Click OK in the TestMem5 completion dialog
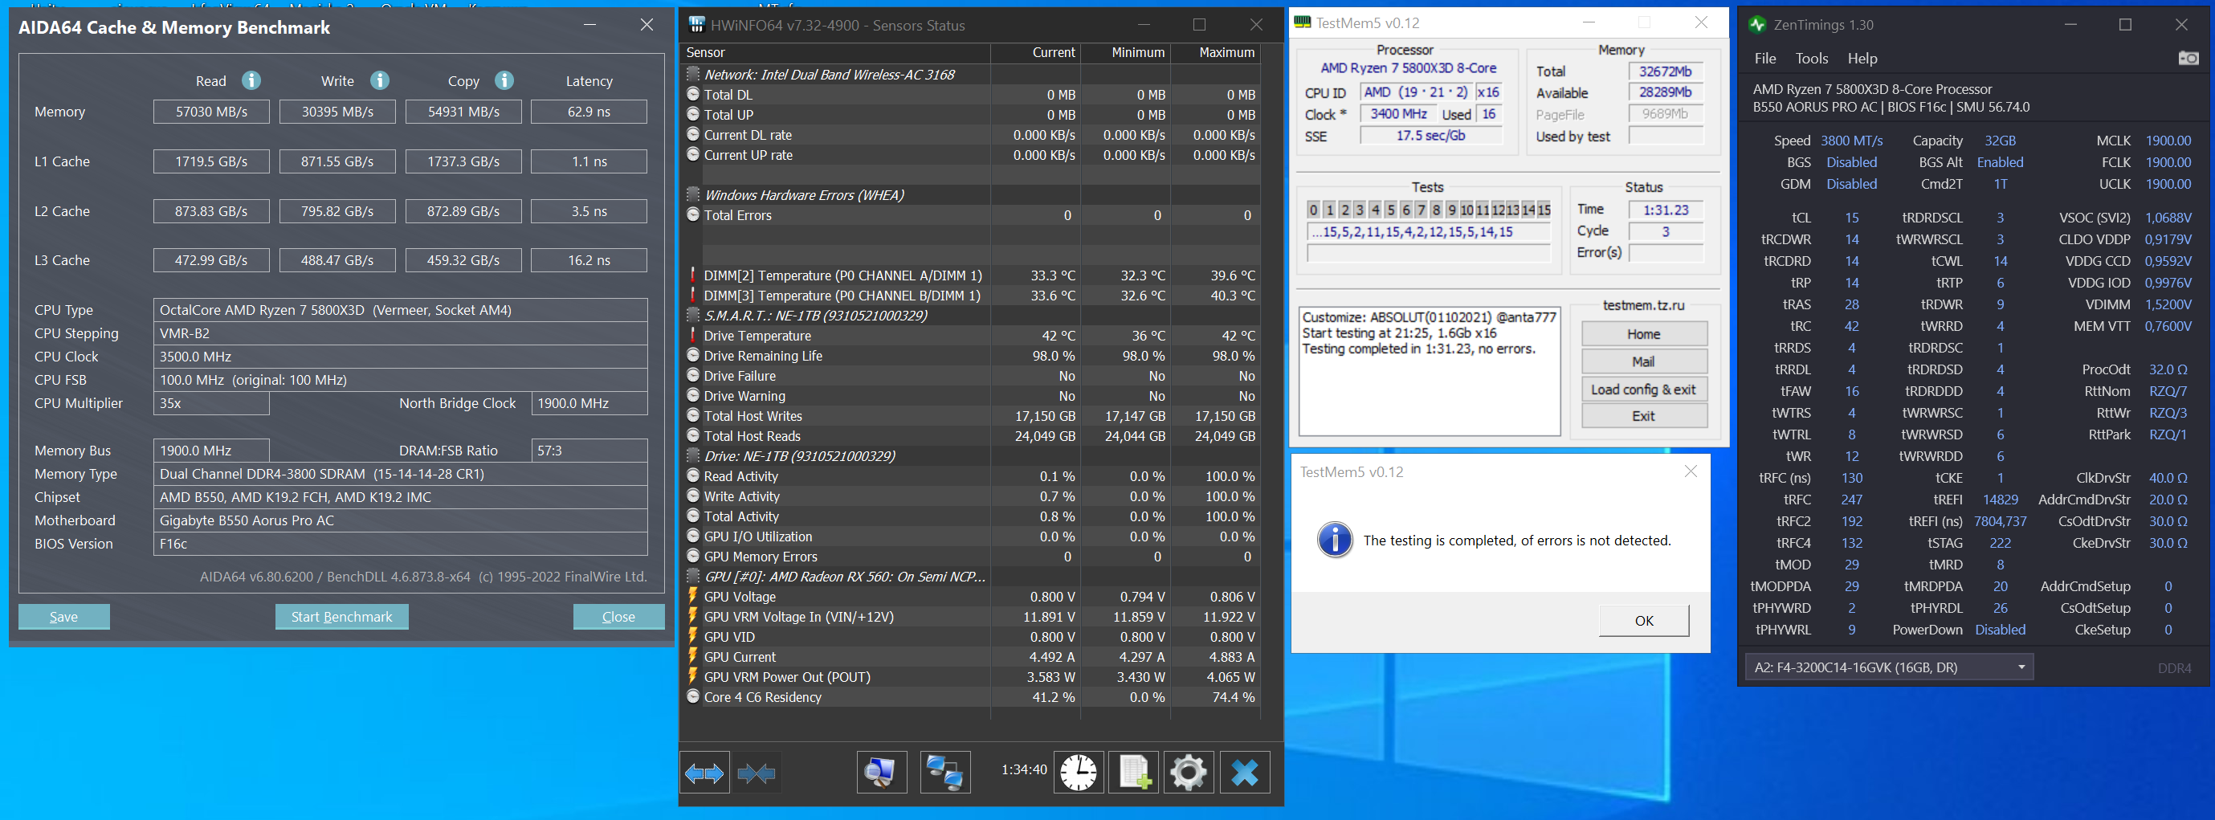 click(1644, 621)
